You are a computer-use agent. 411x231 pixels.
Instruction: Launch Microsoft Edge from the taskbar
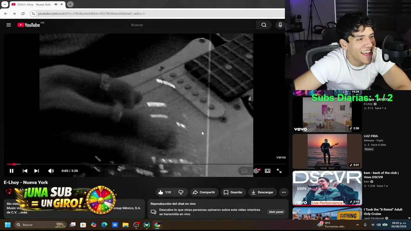(104, 225)
